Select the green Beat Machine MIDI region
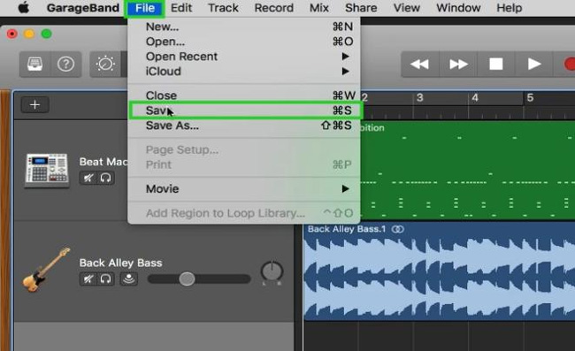The height and width of the screenshot is (351, 575). click(x=468, y=171)
